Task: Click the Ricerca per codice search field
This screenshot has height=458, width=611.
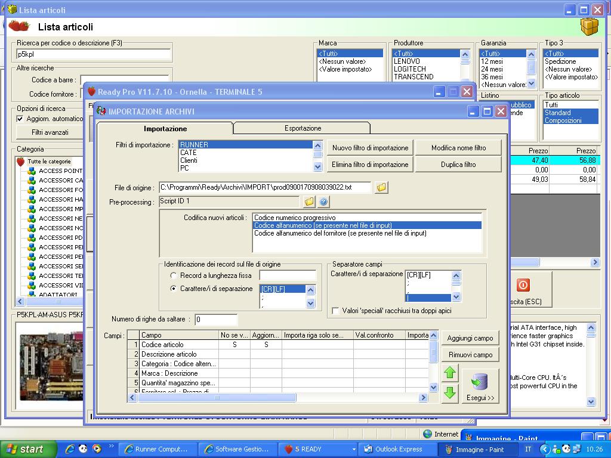Action: [x=94, y=54]
